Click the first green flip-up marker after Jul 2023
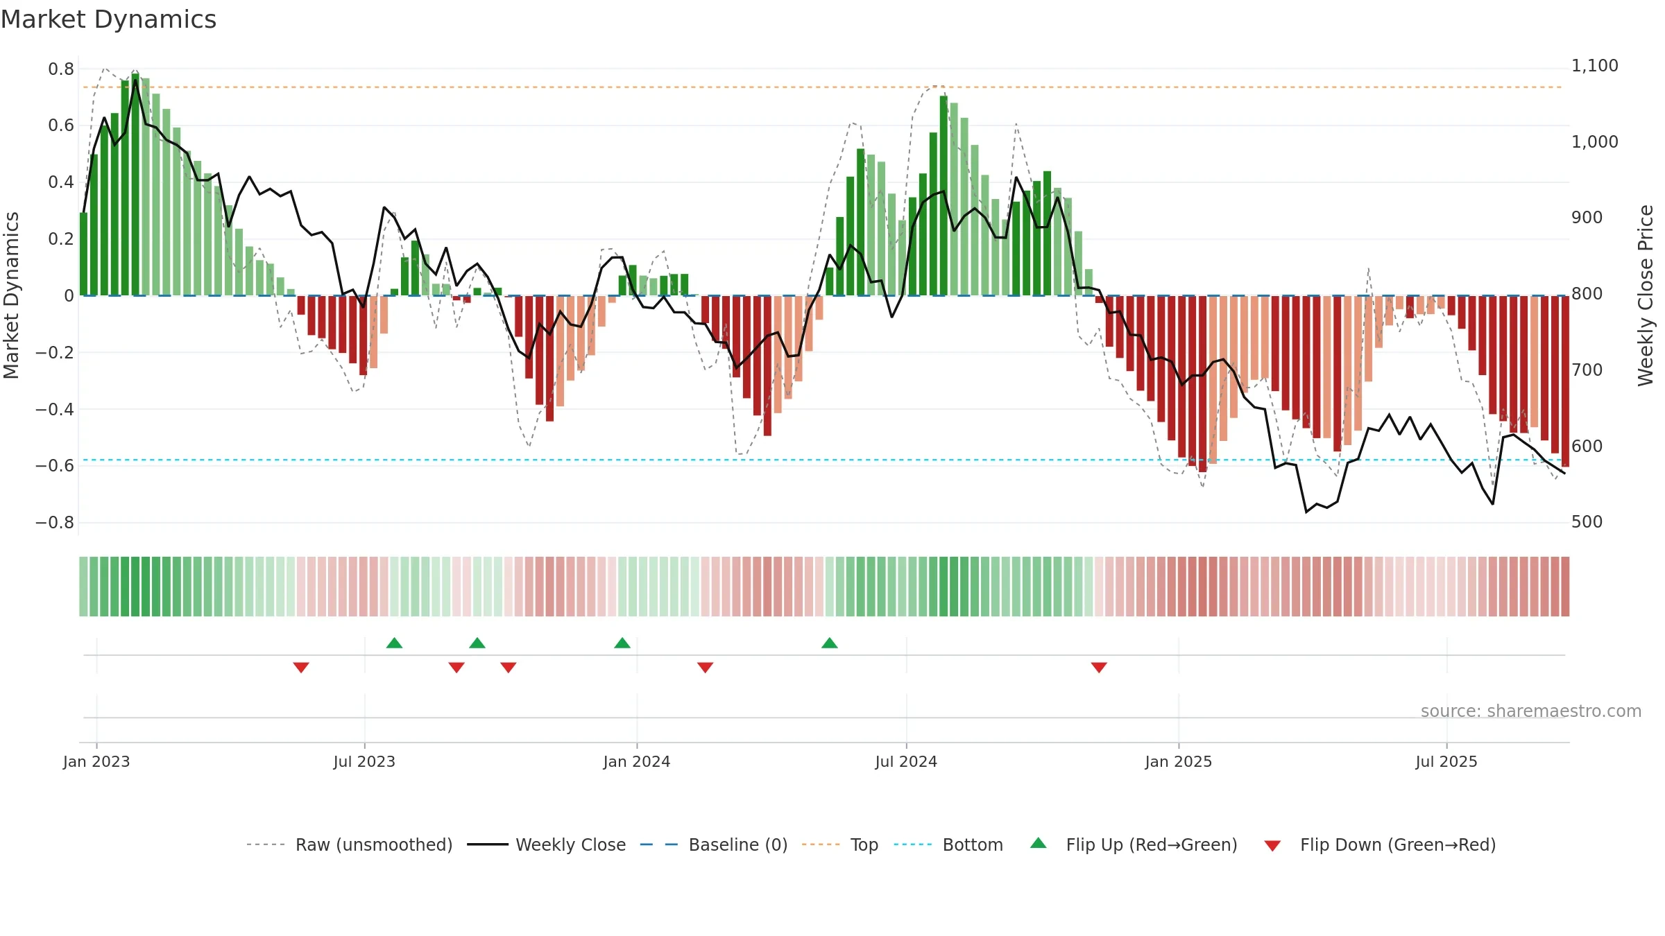 (x=394, y=643)
